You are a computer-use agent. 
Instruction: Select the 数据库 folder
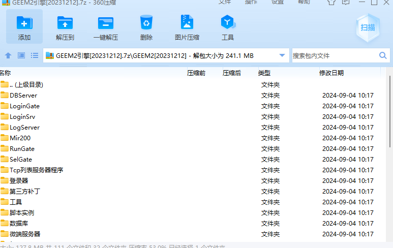pos(193,223)
